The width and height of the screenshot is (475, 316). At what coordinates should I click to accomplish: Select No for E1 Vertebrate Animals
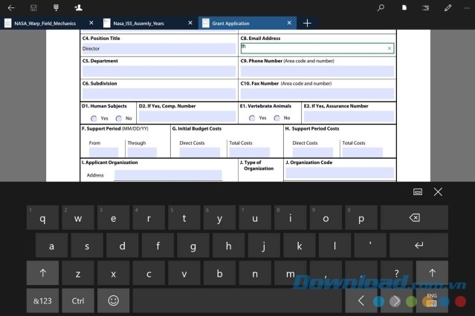coord(277,118)
